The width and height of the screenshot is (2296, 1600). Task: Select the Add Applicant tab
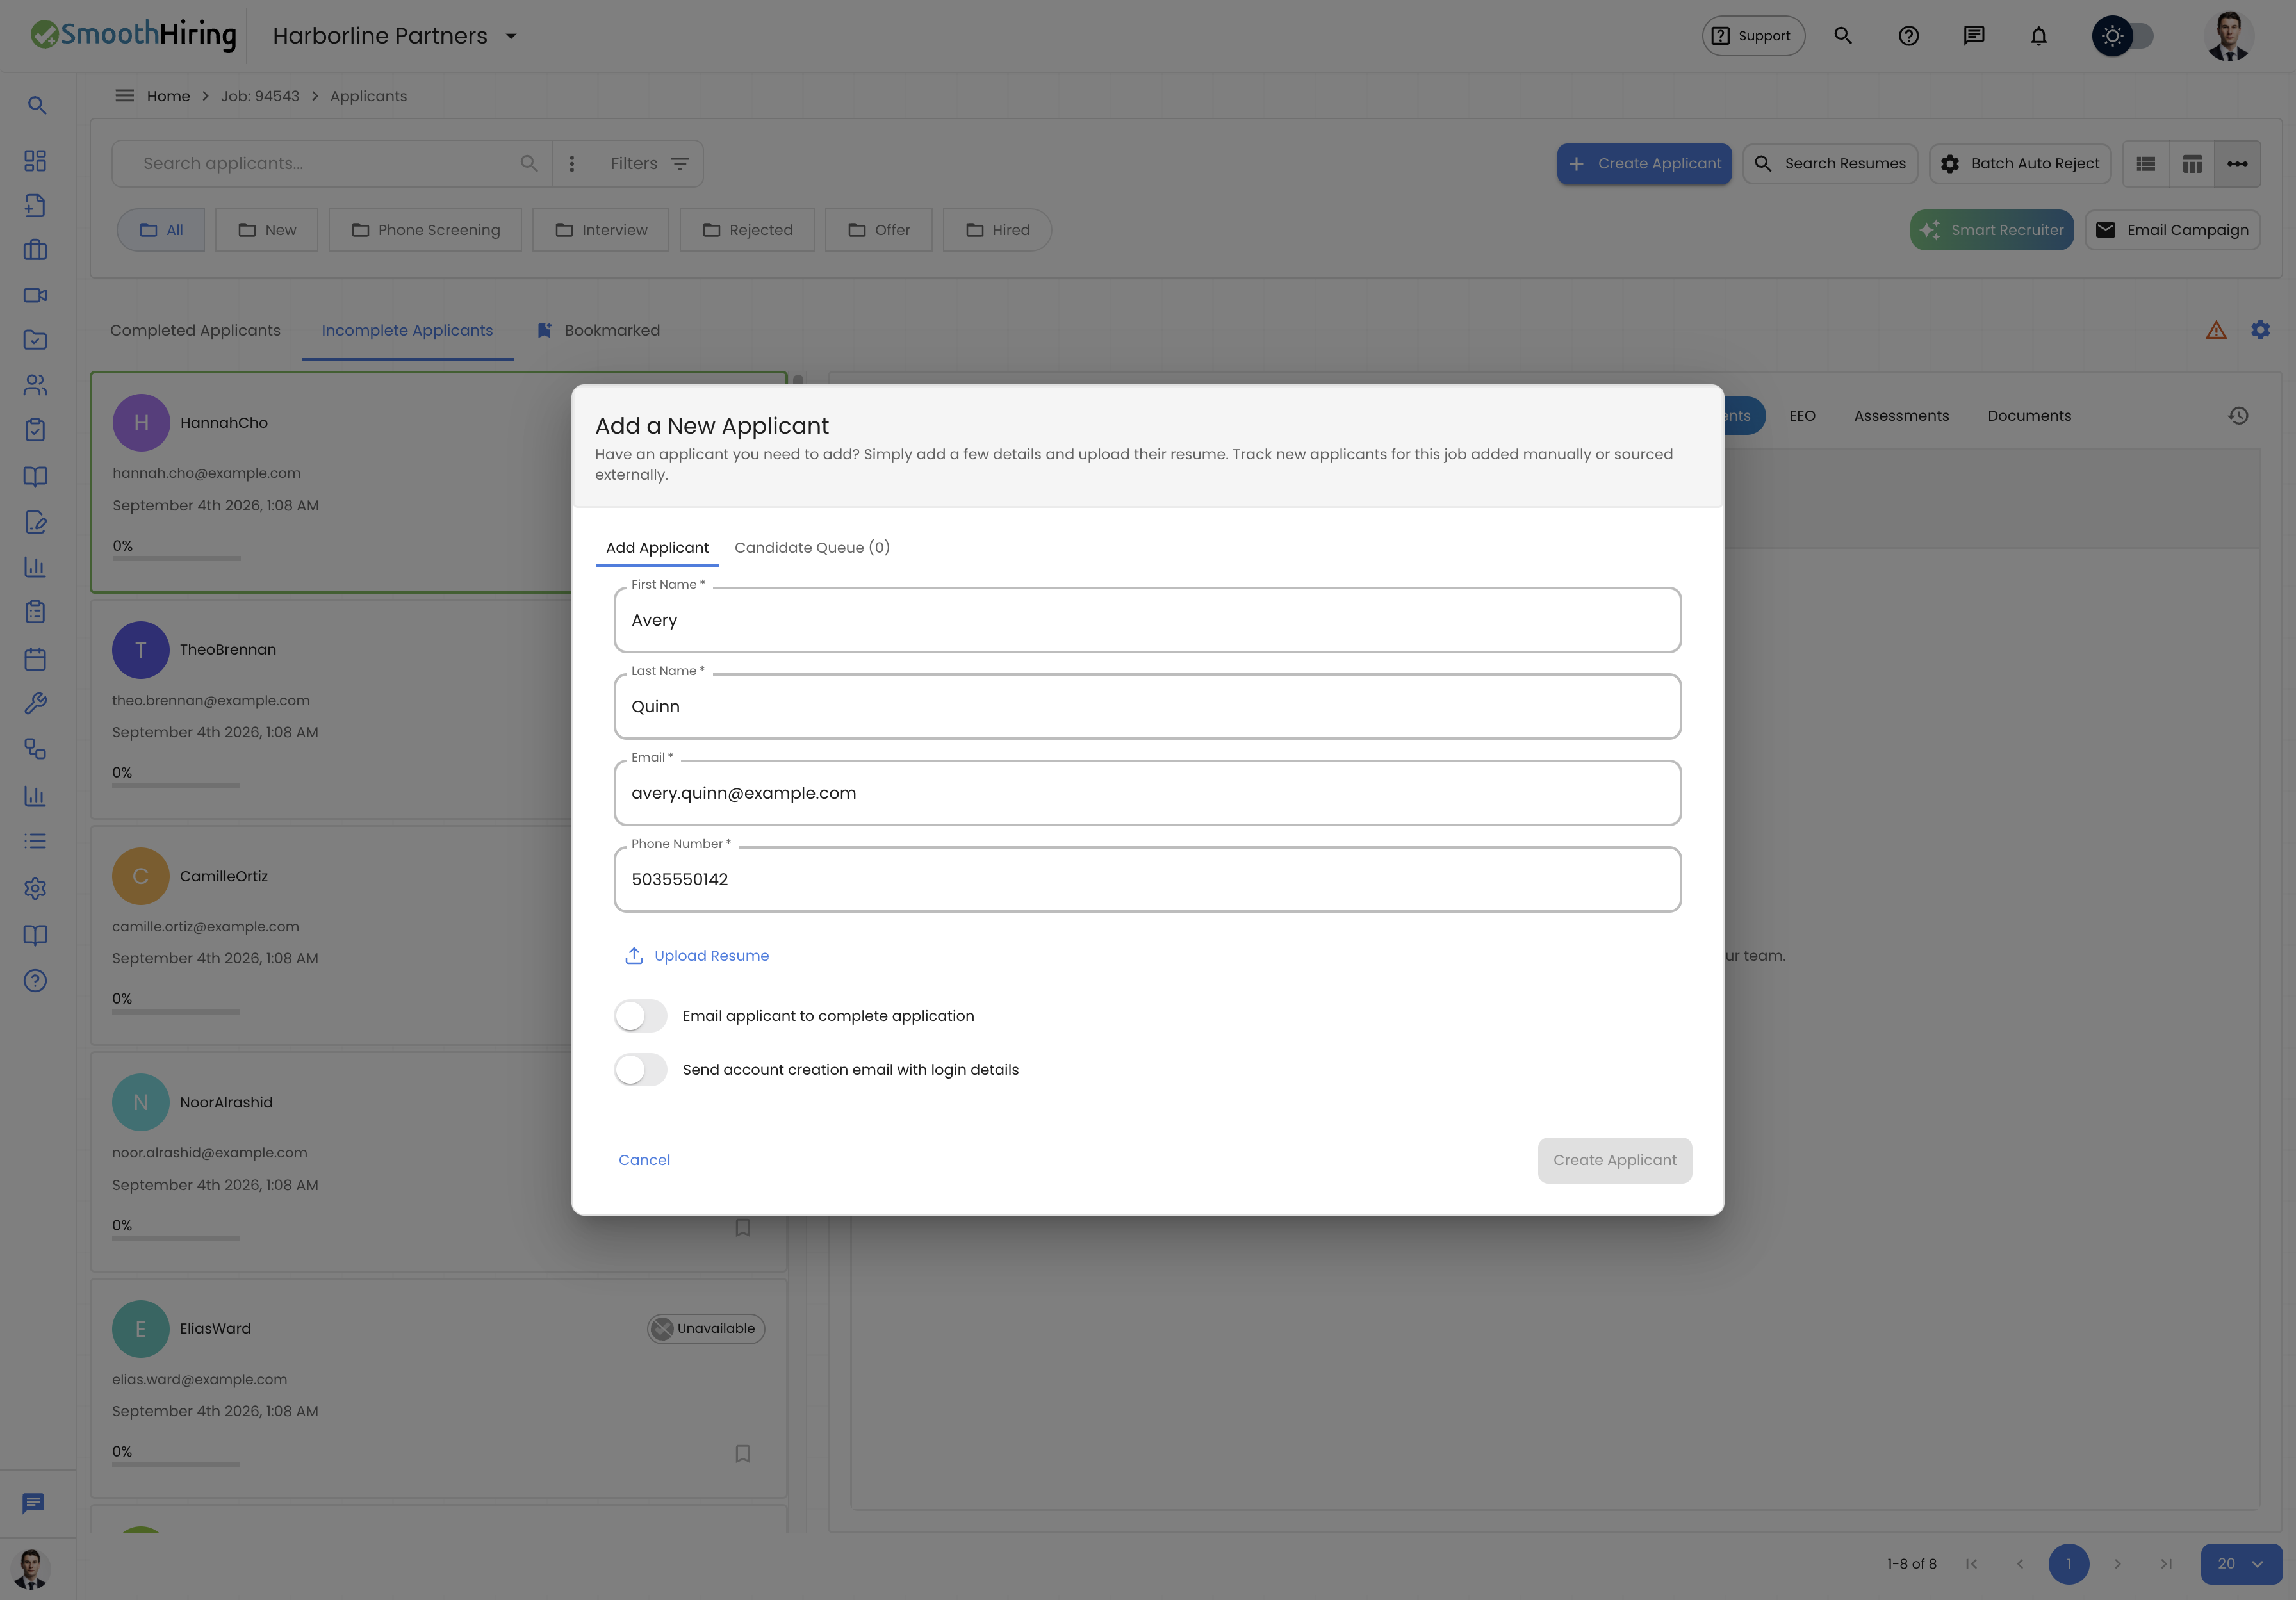click(657, 548)
